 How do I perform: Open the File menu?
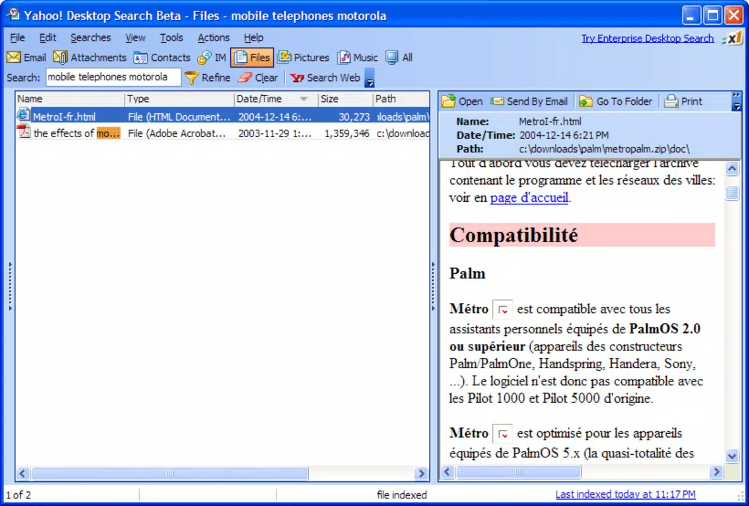point(18,38)
